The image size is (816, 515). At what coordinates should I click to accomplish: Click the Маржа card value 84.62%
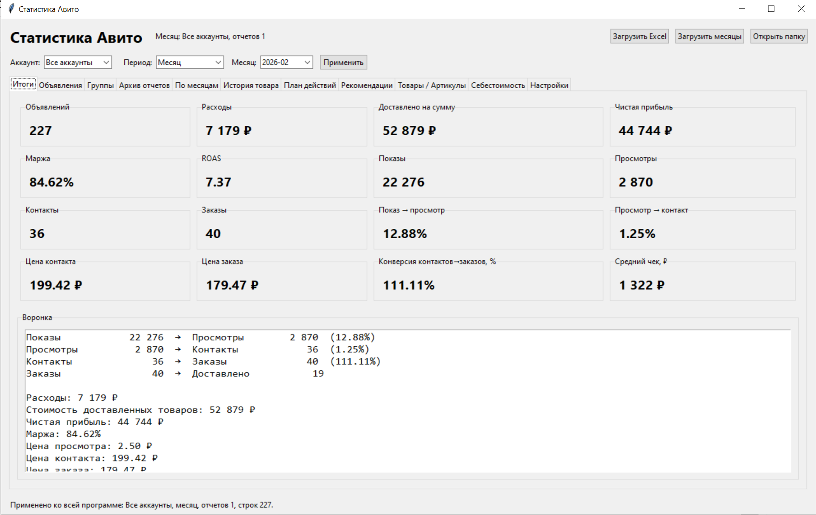point(51,182)
